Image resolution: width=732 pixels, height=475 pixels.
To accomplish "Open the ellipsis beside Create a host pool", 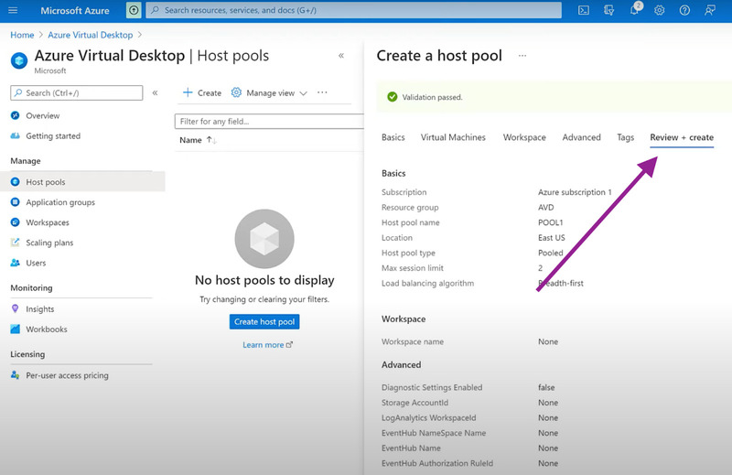I will tap(522, 56).
